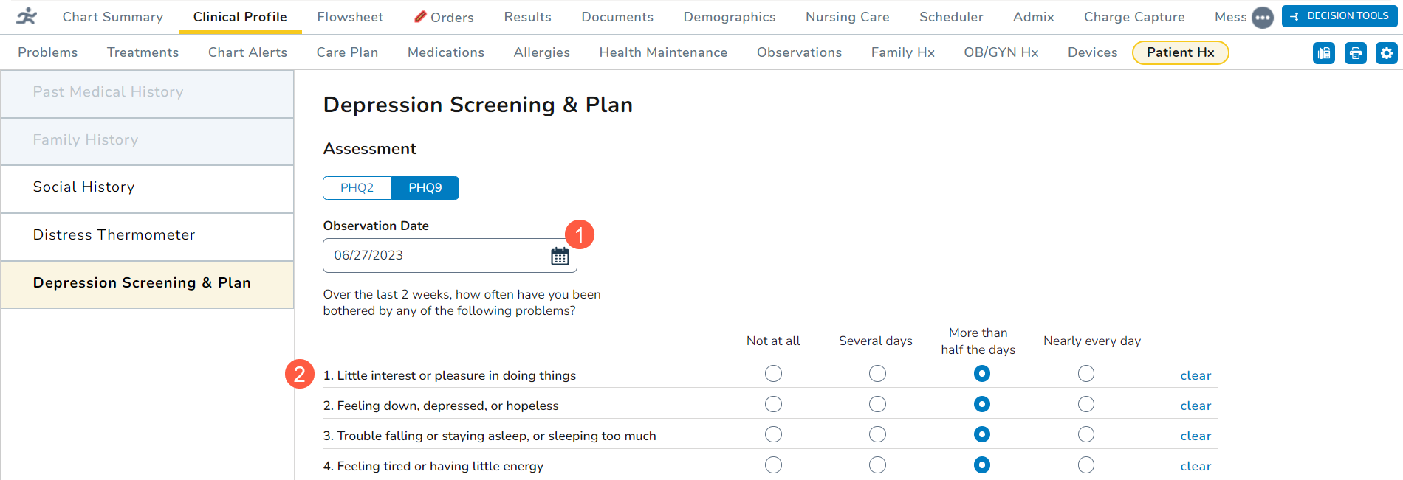Clear the answer for trouble sleeping question

click(1196, 436)
